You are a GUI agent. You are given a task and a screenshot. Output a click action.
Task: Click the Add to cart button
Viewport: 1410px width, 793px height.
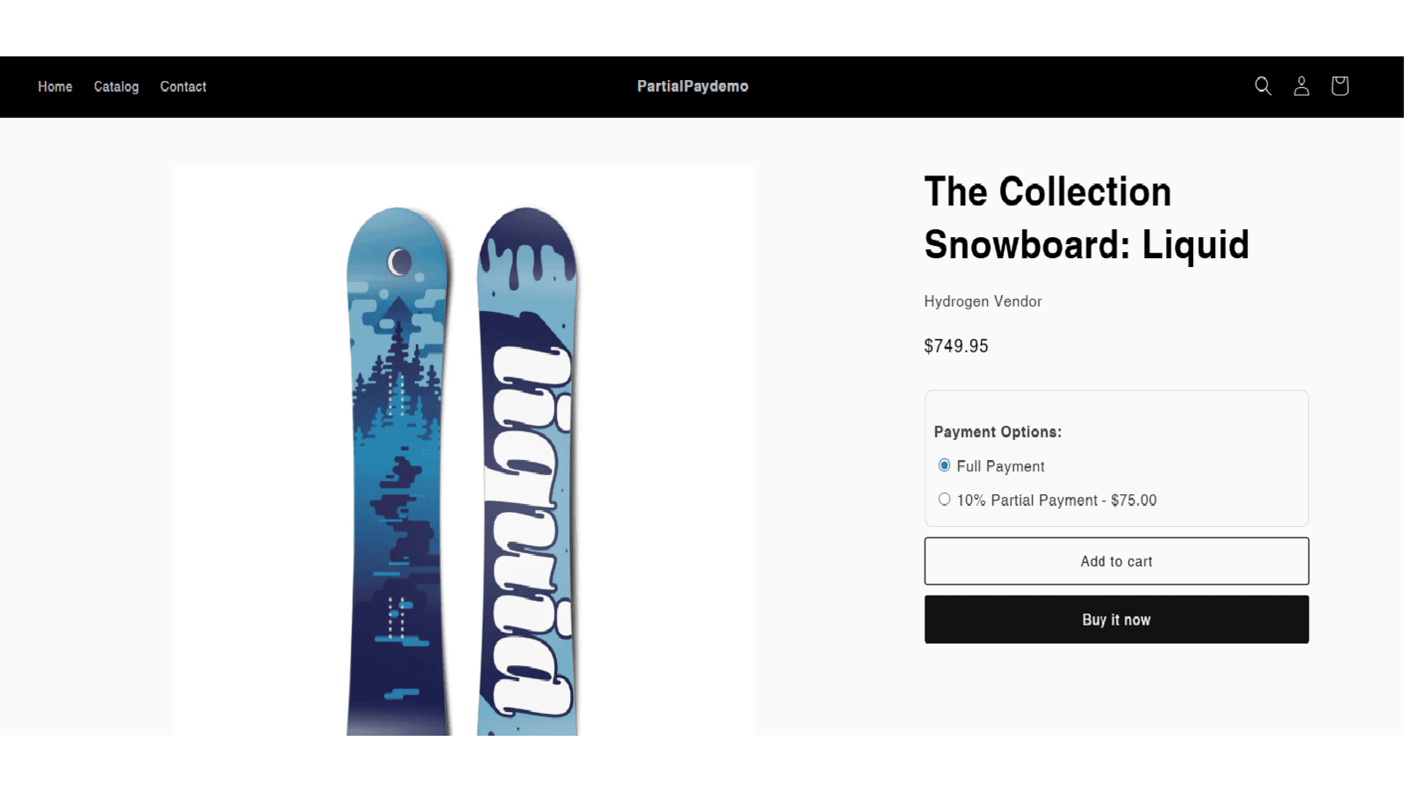pyautogui.click(x=1116, y=560)
